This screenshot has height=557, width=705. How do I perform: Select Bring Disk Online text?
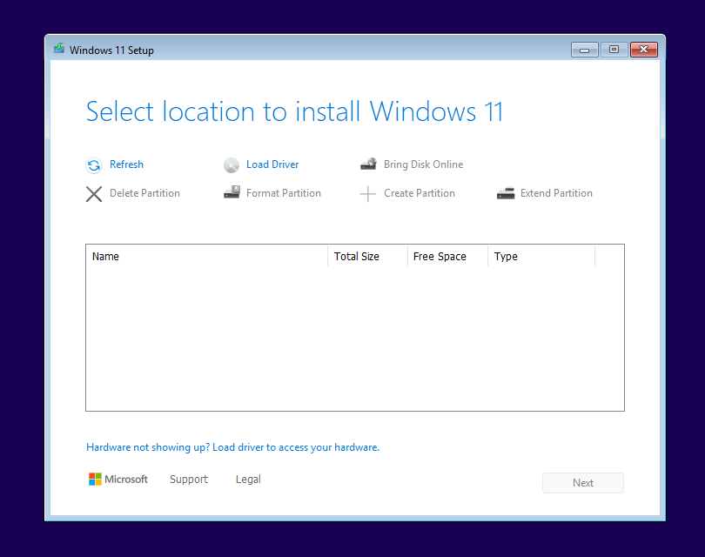423,164
